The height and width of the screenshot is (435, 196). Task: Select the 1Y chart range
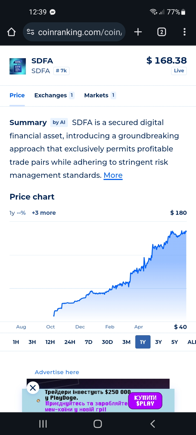(x=143, y=342)
